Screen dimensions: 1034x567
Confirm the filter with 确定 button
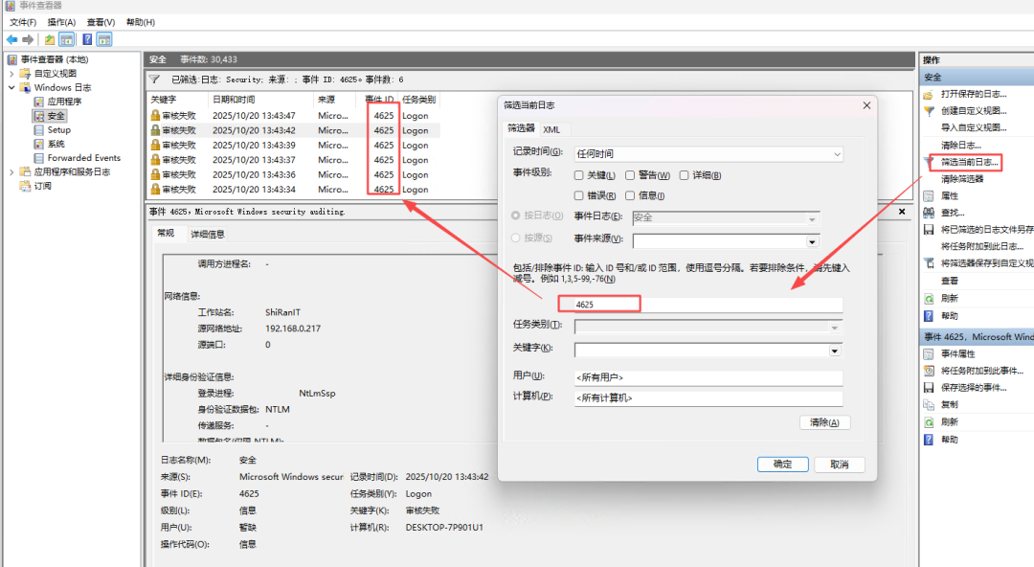(x=783, y=464)
